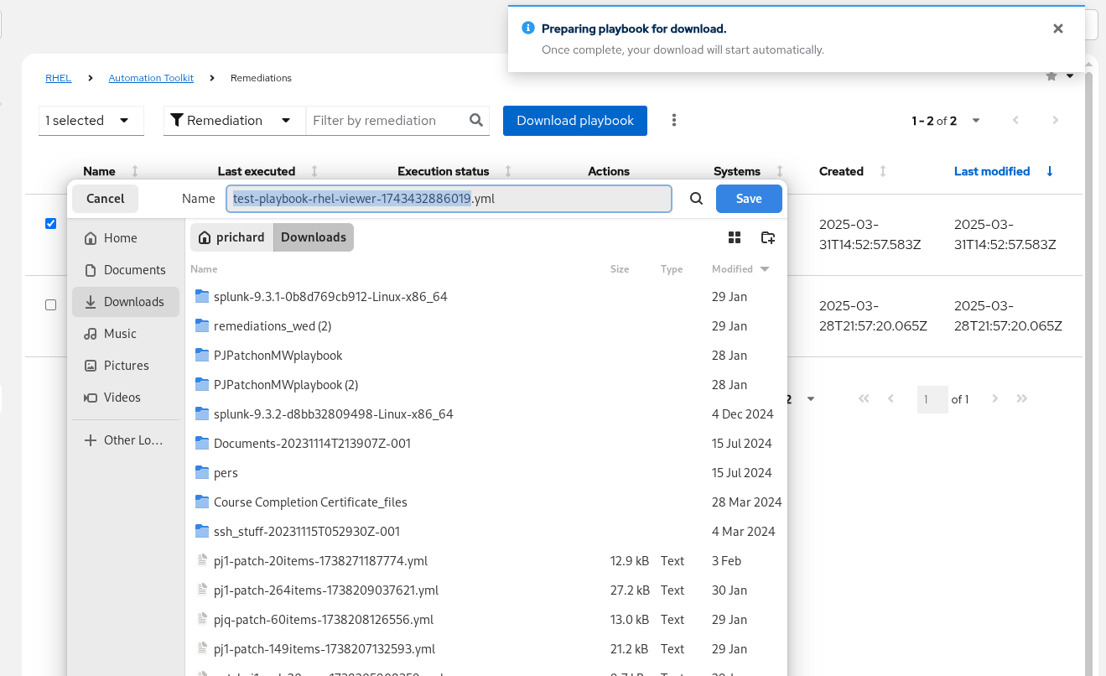
Task: Click the search icon in the file dialog
Action: coord(696,199)
